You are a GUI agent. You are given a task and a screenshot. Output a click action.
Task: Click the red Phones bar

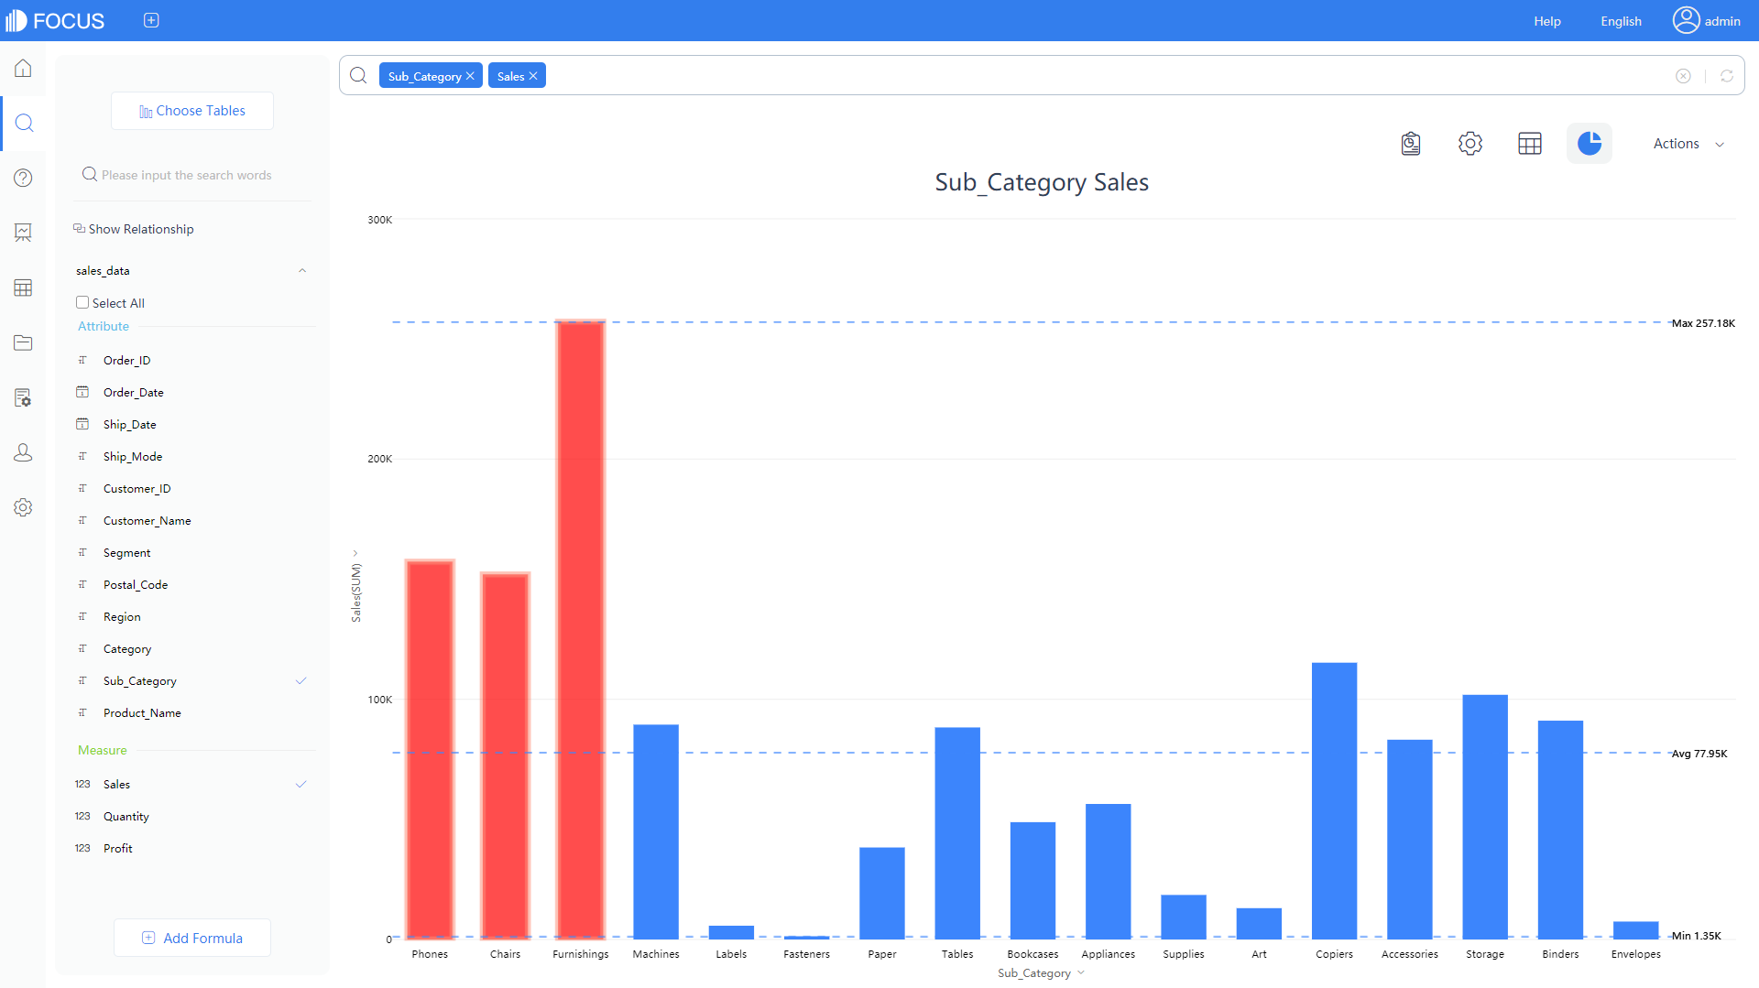click(x=430, y=750)
